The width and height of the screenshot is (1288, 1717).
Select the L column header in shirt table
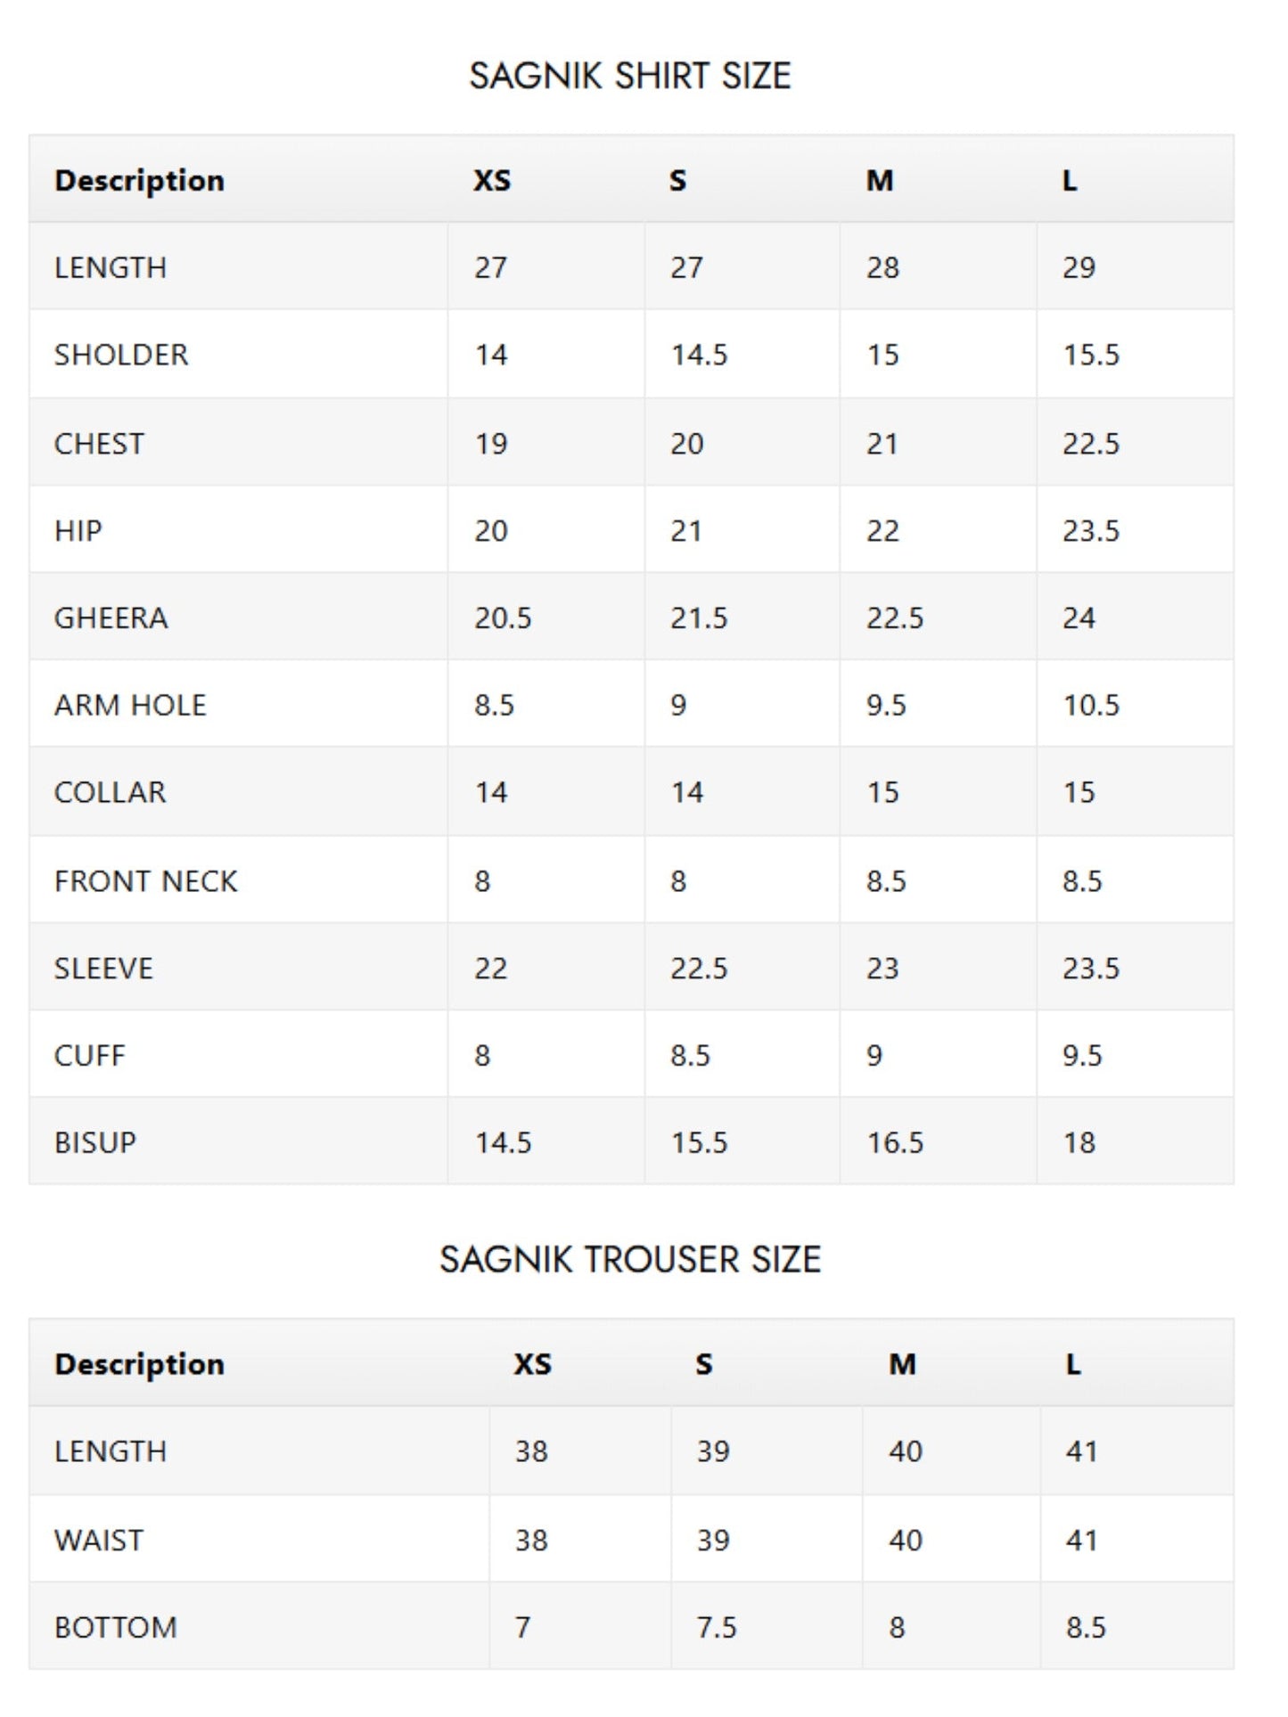(x=1070, y=180)
